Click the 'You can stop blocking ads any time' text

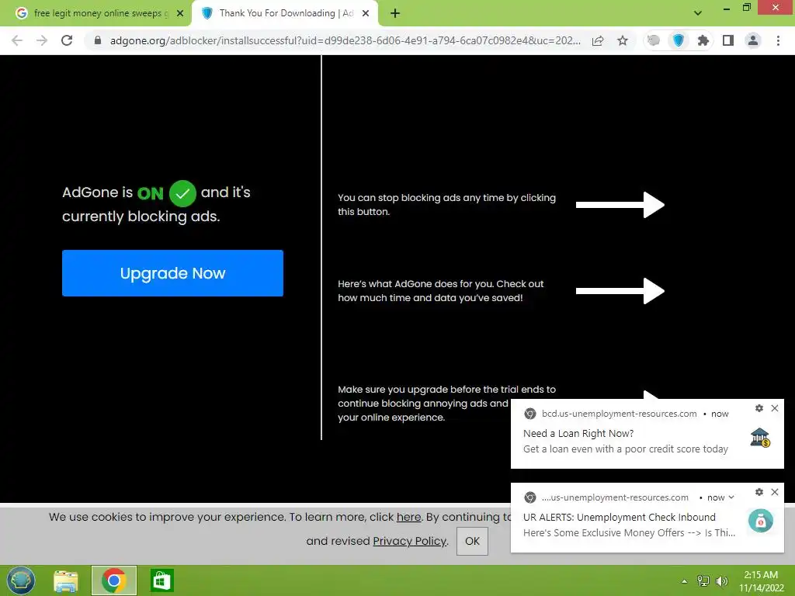tap(446, 205)
